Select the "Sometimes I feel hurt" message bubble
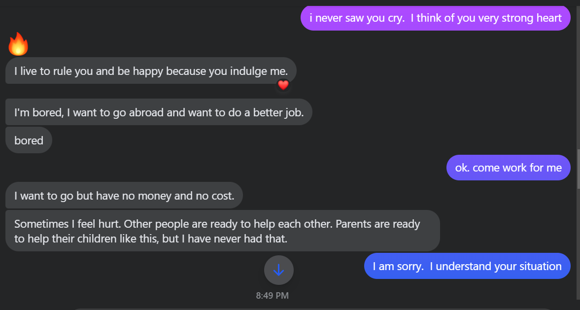 point(222,231)
